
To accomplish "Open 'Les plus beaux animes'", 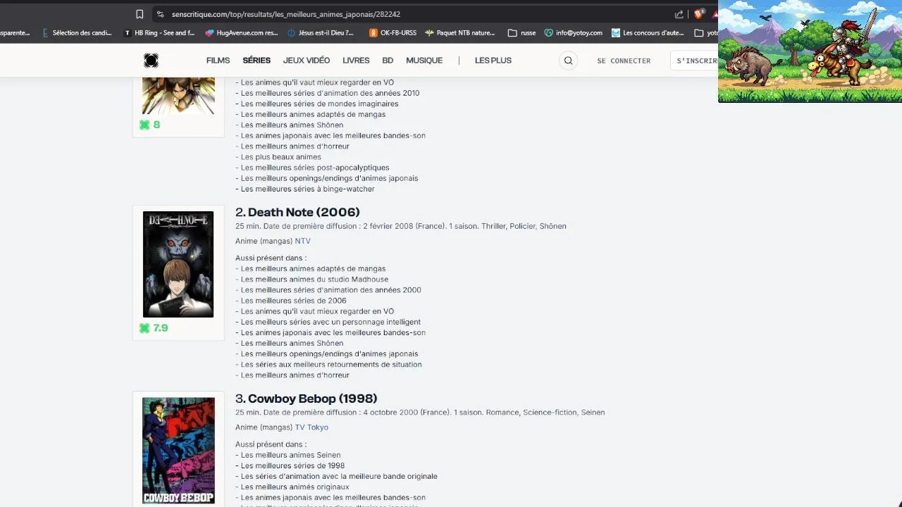I will tap(280, 157).
